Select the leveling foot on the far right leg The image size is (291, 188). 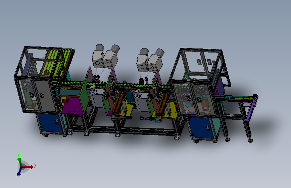pos(250,140)
